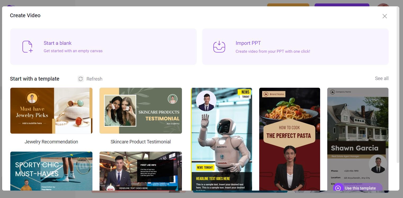Click 'Create video from your PPT' description

pos(273,51)
